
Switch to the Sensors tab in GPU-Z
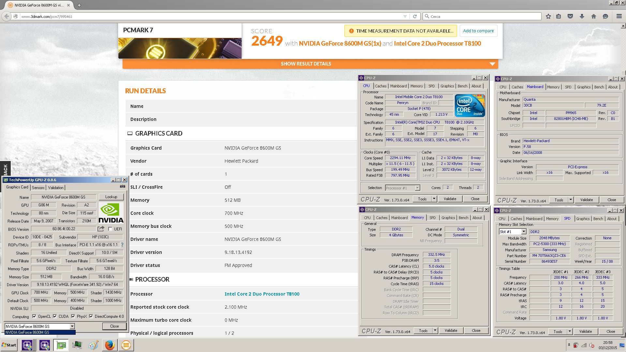pyautogui.click(x=38, y=187)
